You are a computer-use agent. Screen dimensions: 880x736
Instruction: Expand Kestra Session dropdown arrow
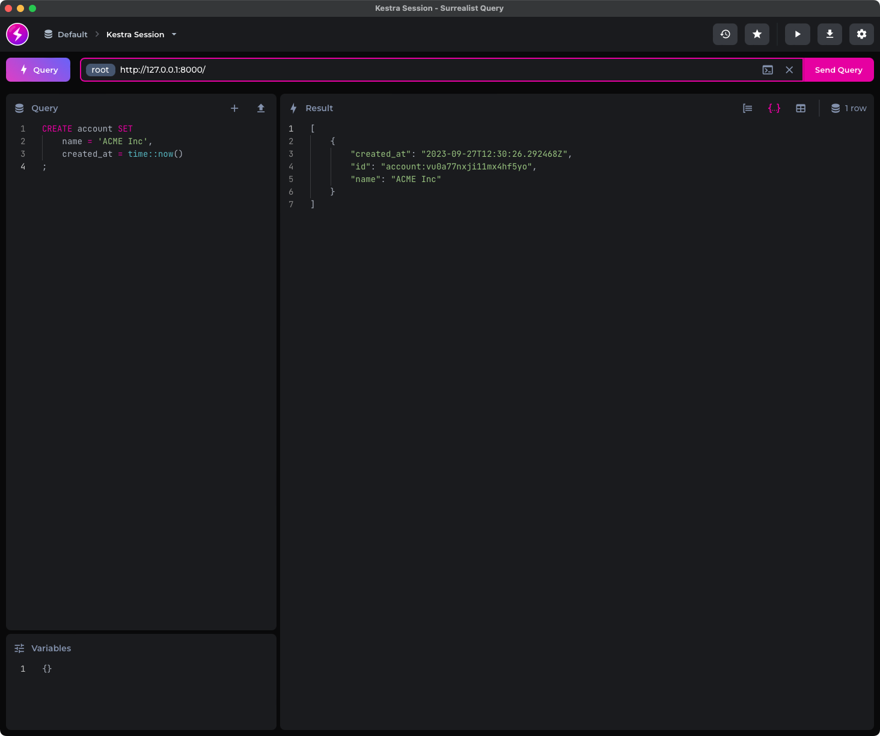[x=174, y=34]
